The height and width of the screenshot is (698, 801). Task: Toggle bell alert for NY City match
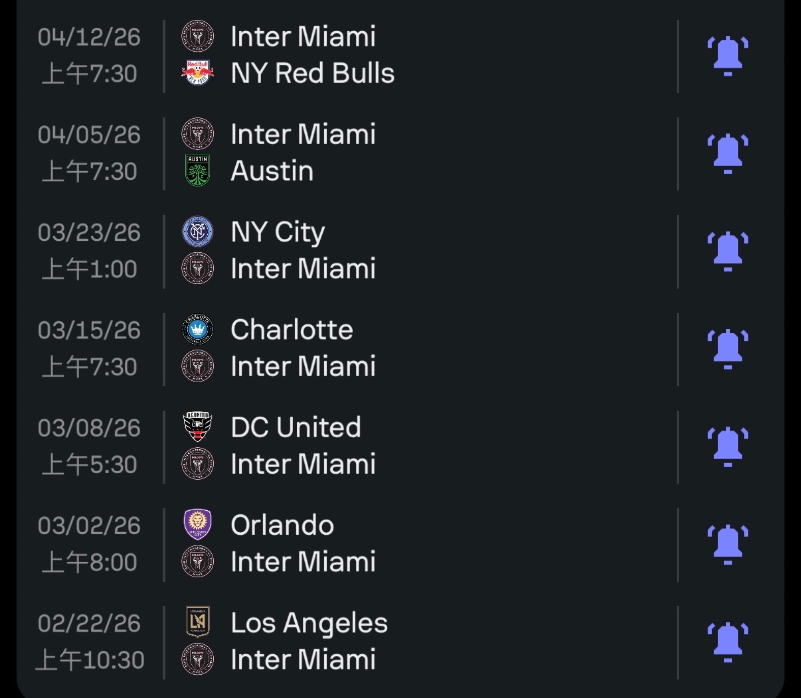click(727, 251)
